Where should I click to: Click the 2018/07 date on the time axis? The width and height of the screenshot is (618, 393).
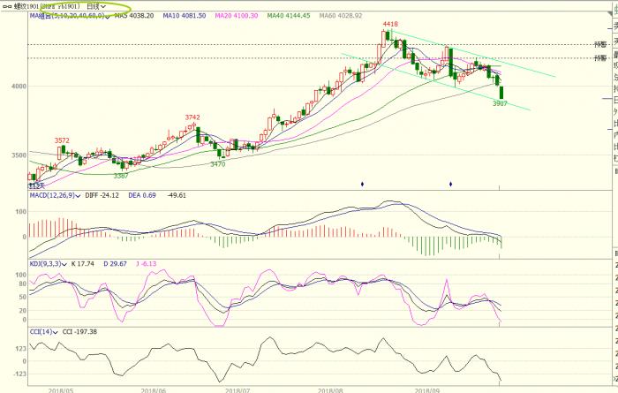tap(238, 387)
